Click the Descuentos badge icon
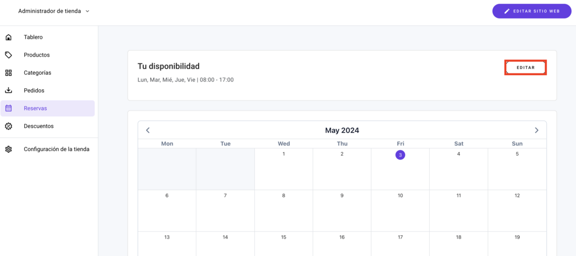Viewport: 576px width, 256px height. click(8, 126)
